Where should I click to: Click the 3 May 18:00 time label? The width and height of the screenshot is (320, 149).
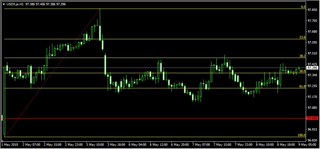[116, 145]
